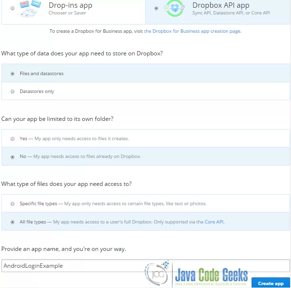Select the Dropbox API app radio button
The width and height of the screenshot is (291, 288).
tap(156, 8)
